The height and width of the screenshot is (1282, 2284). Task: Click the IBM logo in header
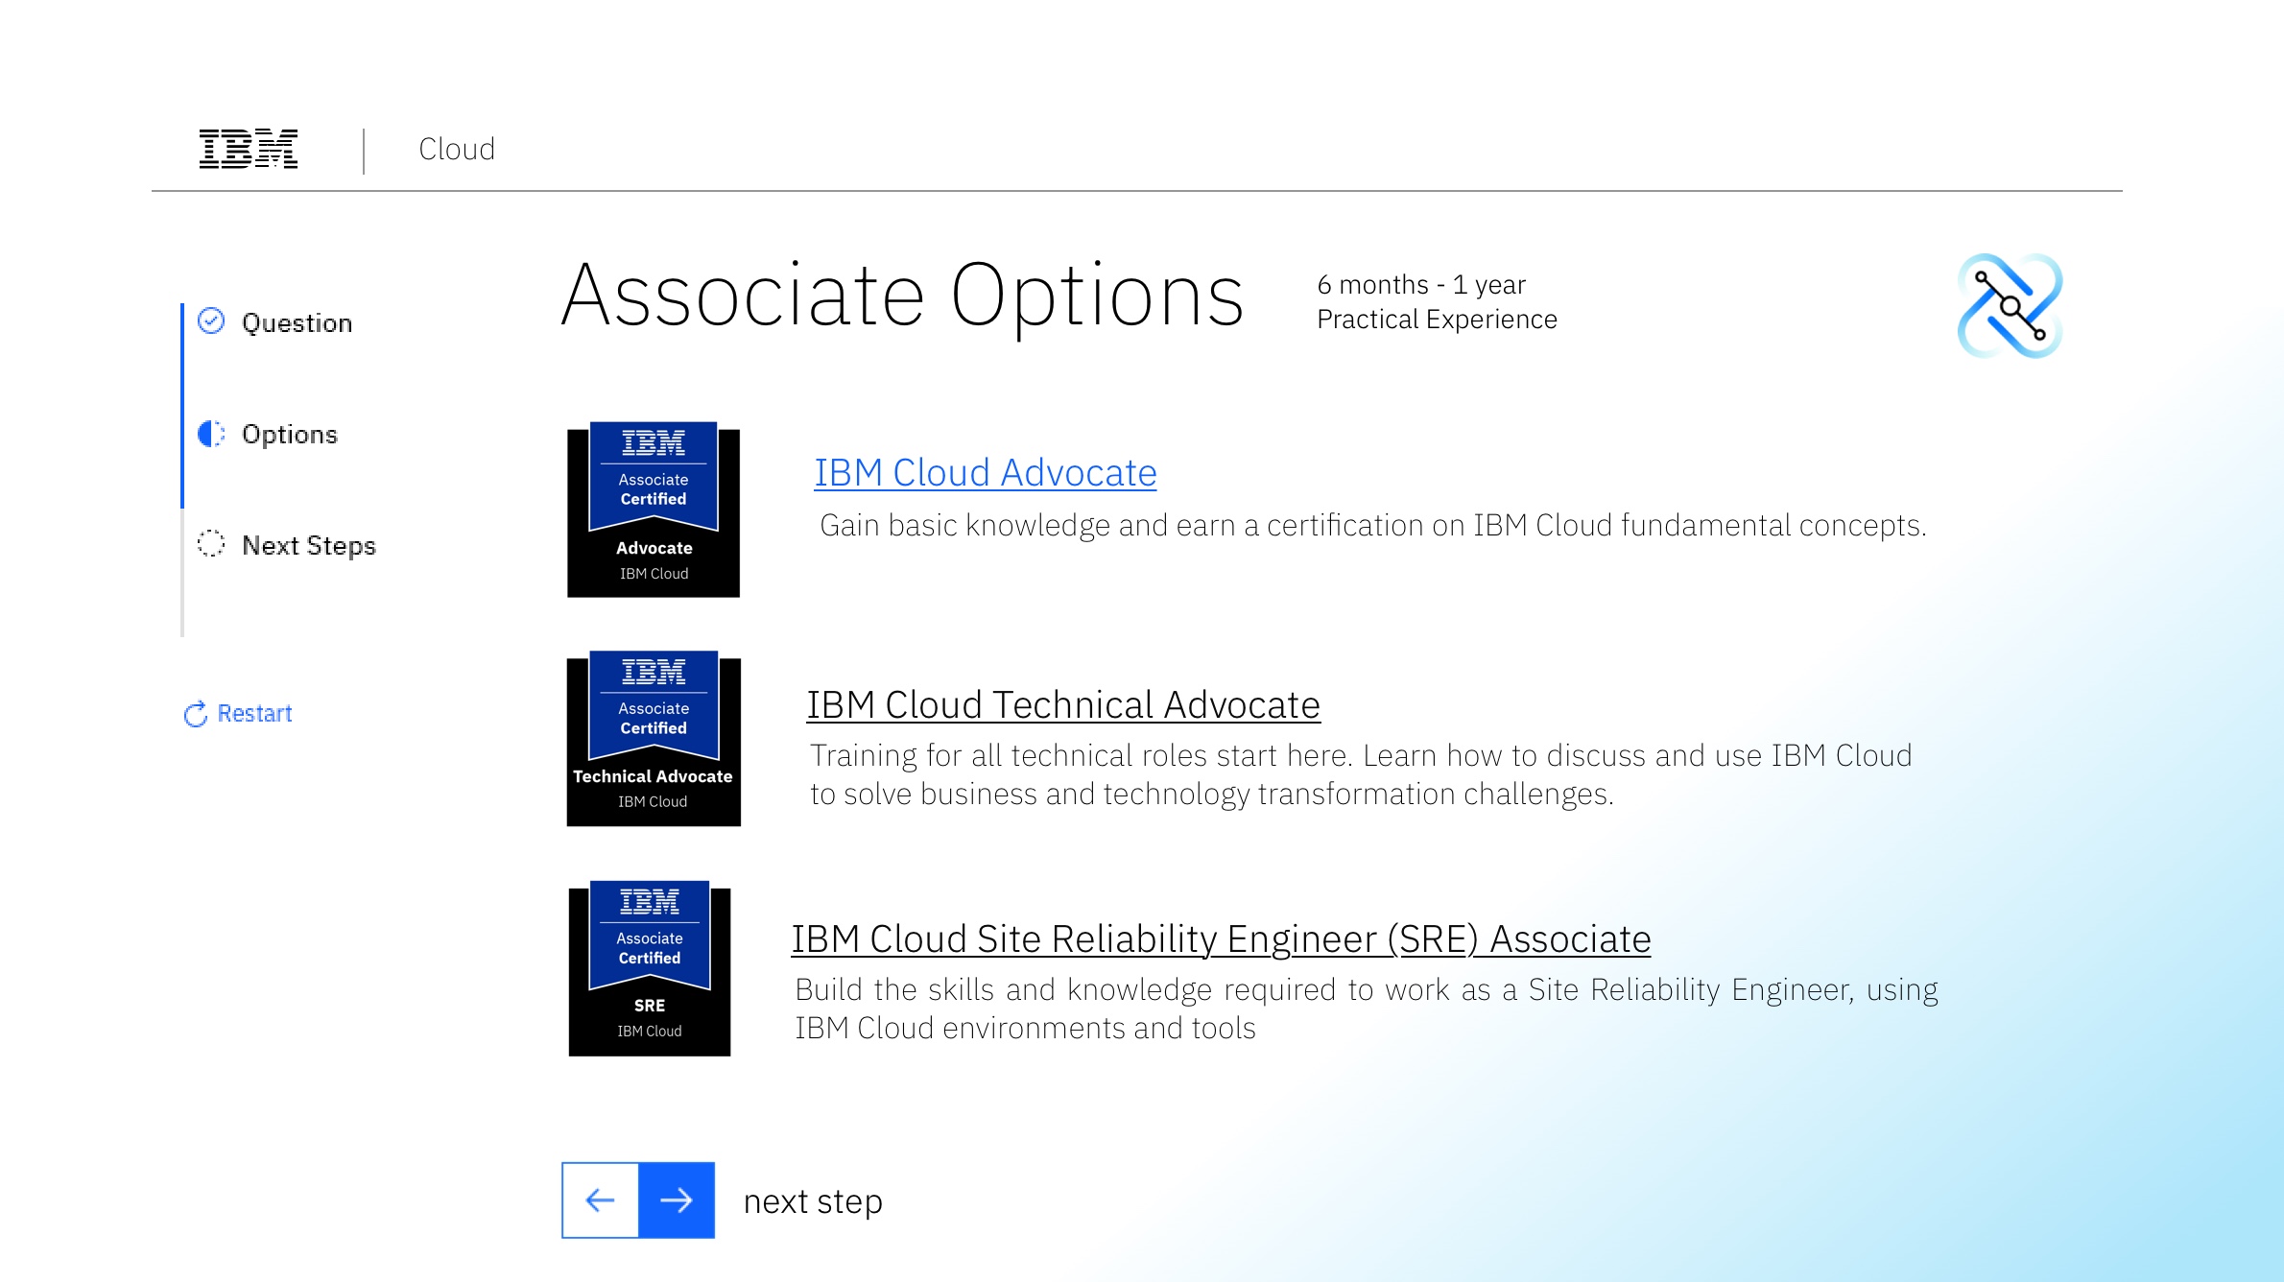pos(248,149)
